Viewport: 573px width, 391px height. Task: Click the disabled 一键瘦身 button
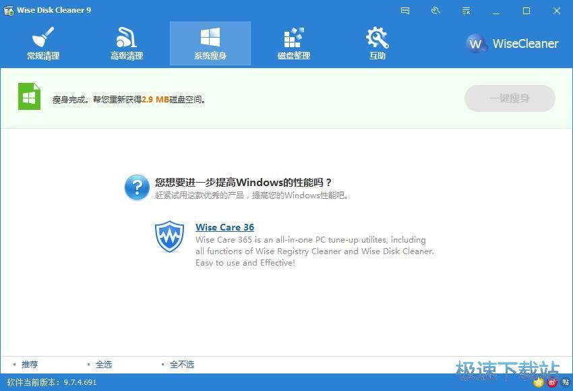pyautogui.click(x=510, y=98)
